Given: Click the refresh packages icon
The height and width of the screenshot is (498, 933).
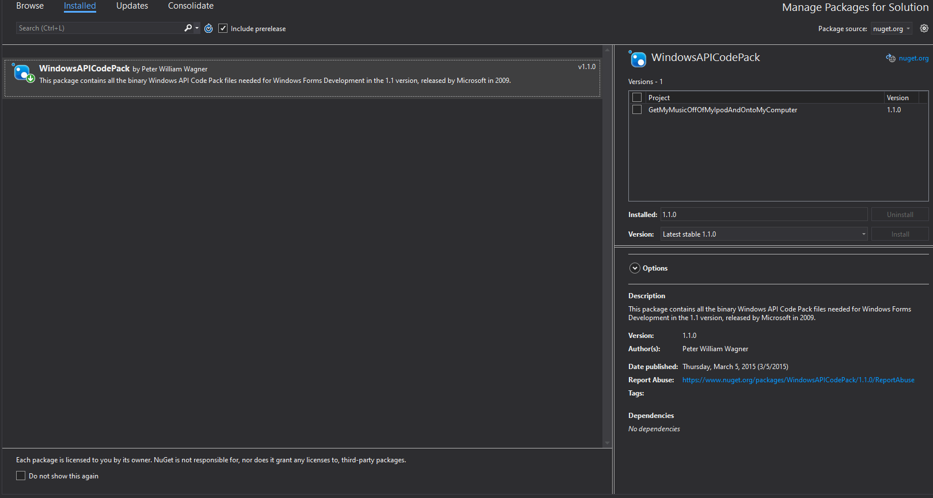Looking at the screenshot, I should [208, 28].
